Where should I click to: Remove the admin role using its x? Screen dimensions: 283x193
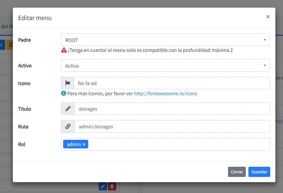pos(84,144)
